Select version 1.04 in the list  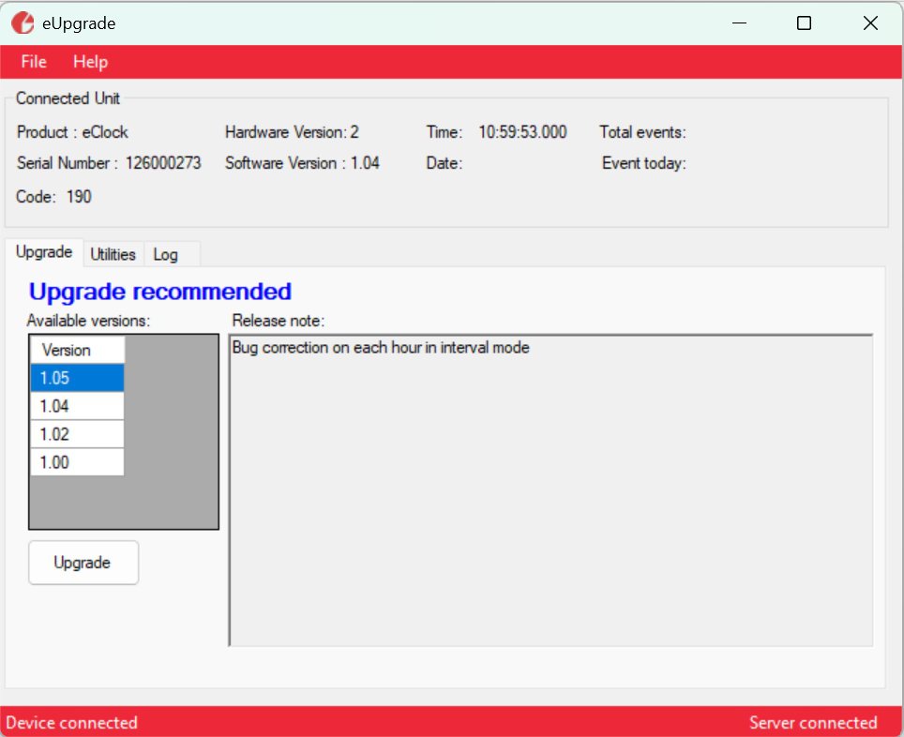coord(77,406)
